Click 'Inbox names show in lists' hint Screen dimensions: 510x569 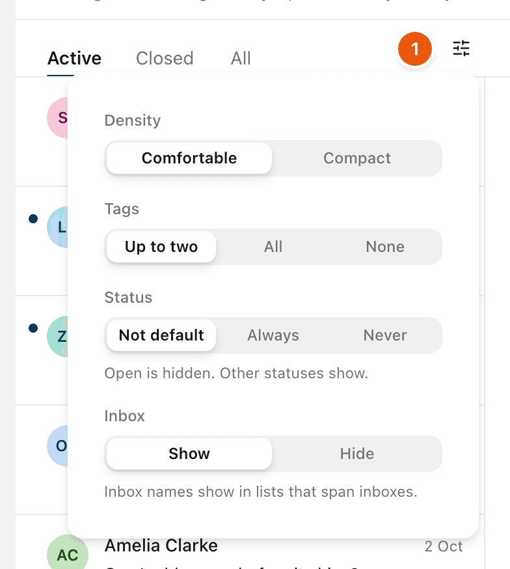click(x=261, y=492)
